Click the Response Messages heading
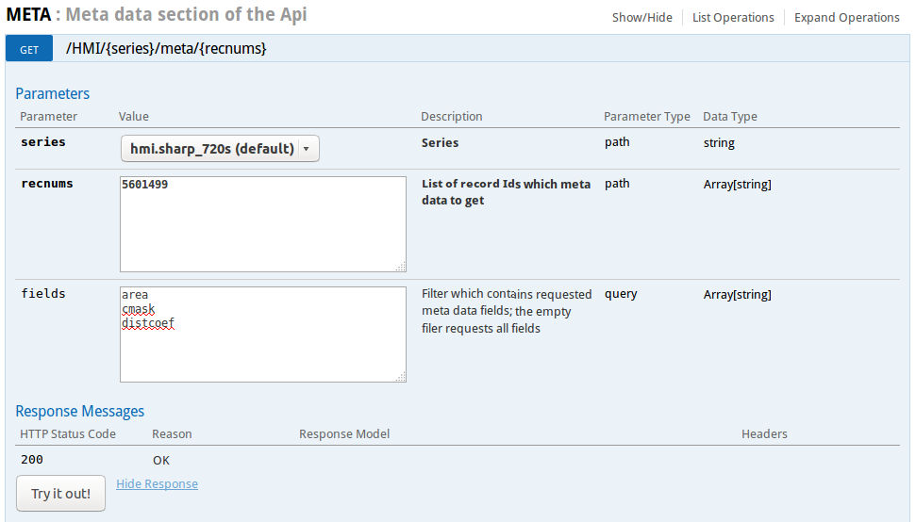This screenshot has width=916, height=522. (80, 411)
